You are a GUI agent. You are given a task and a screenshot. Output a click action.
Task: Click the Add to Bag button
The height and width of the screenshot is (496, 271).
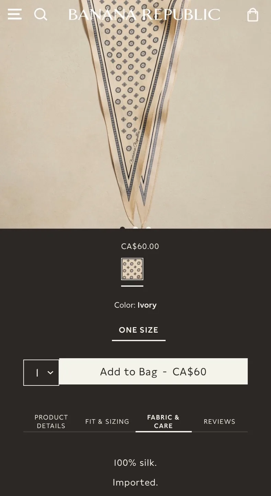153,371
